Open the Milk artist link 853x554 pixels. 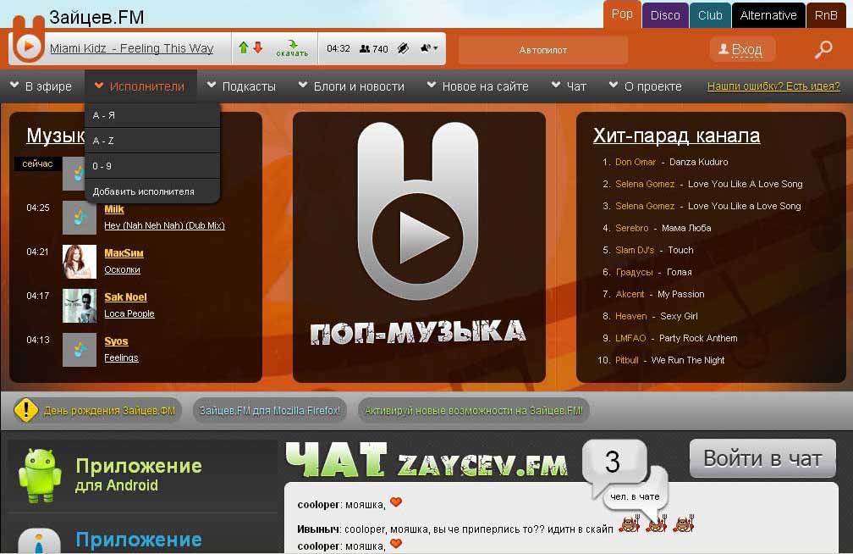[x=114, y=209]
